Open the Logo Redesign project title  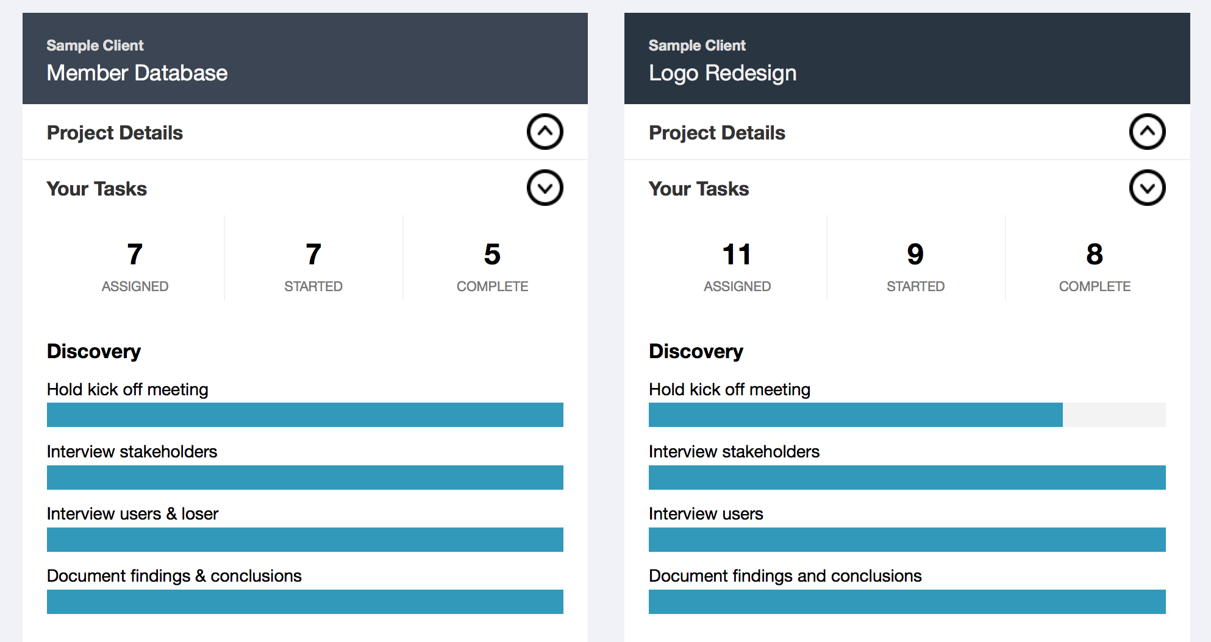tap(723, 73)
